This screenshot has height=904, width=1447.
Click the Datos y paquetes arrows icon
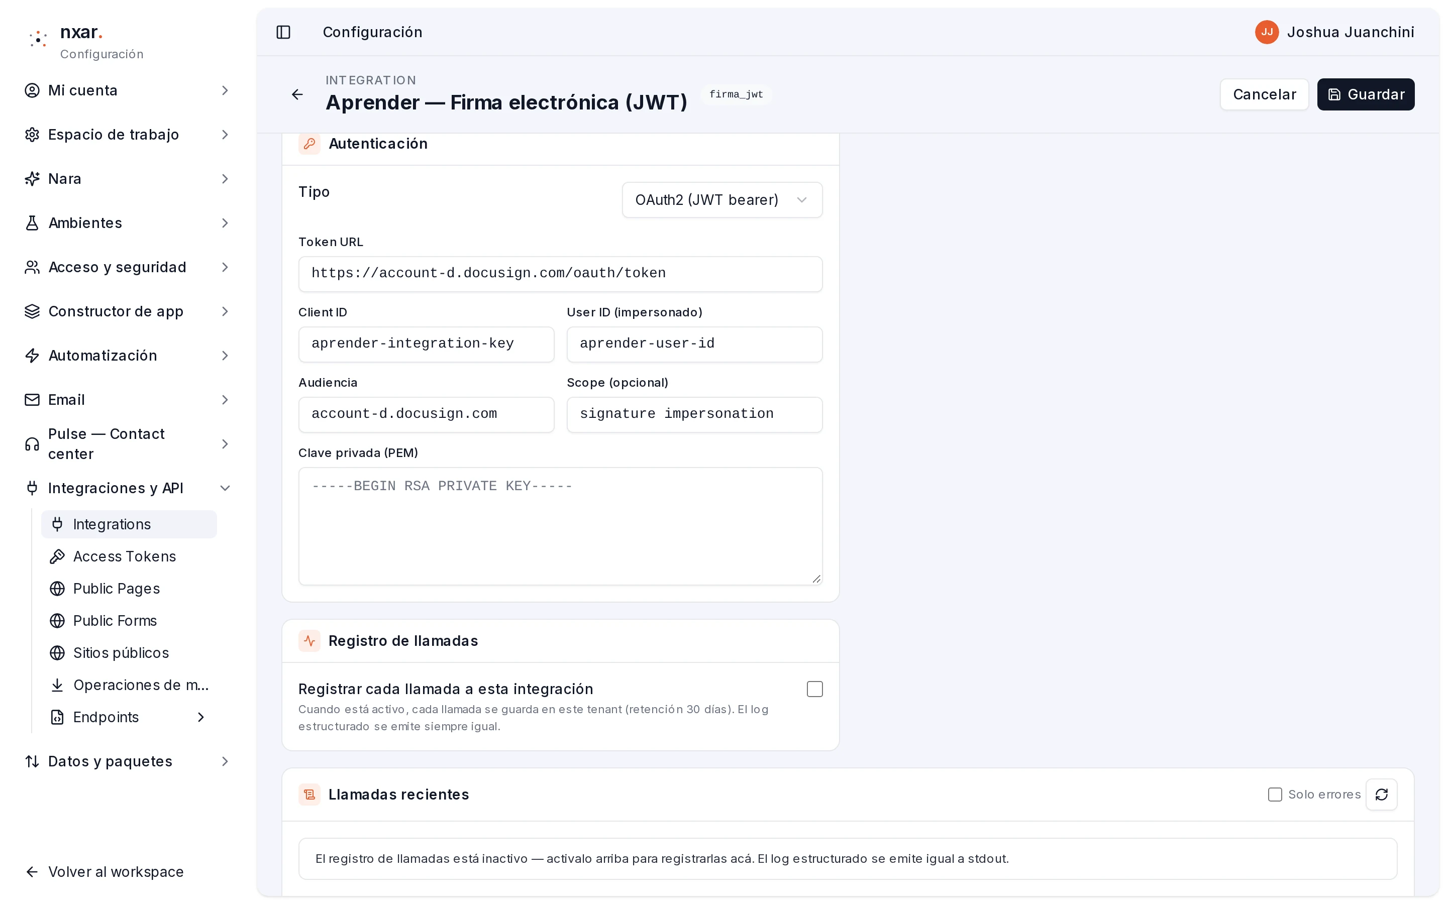click(x=32, y=762)
